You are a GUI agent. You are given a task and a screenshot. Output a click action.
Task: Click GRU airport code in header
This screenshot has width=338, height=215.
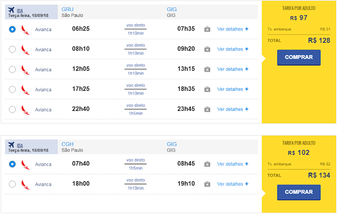point(68,10)
